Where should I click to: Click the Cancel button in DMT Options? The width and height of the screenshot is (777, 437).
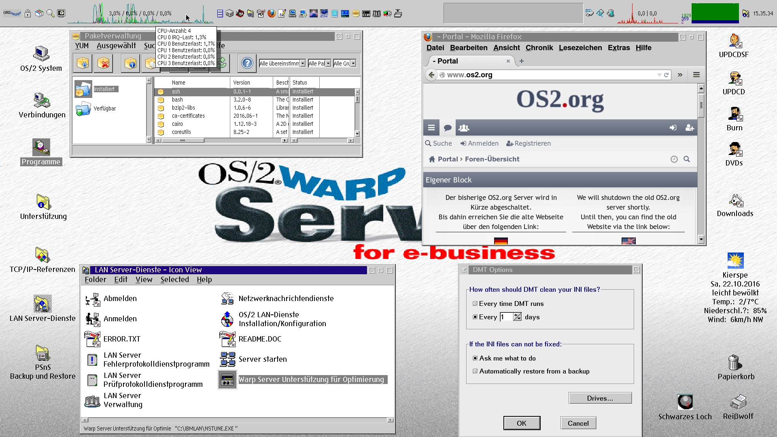point(578,423)
